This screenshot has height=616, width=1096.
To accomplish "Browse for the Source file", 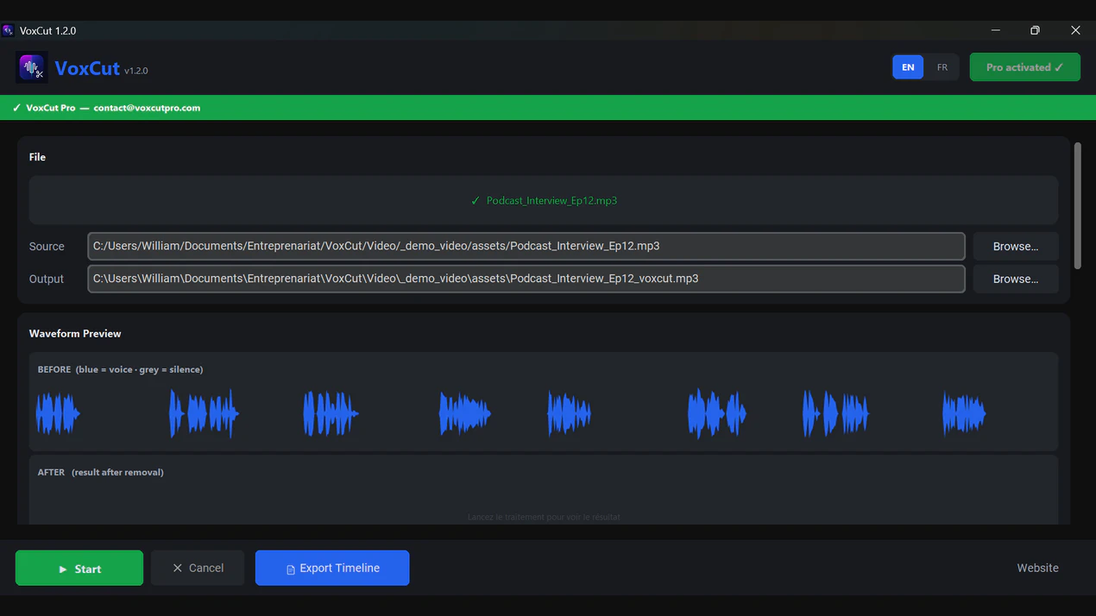I will [x=1016, y=246].
